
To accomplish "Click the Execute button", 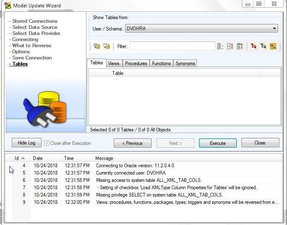I will click(218, 143).
